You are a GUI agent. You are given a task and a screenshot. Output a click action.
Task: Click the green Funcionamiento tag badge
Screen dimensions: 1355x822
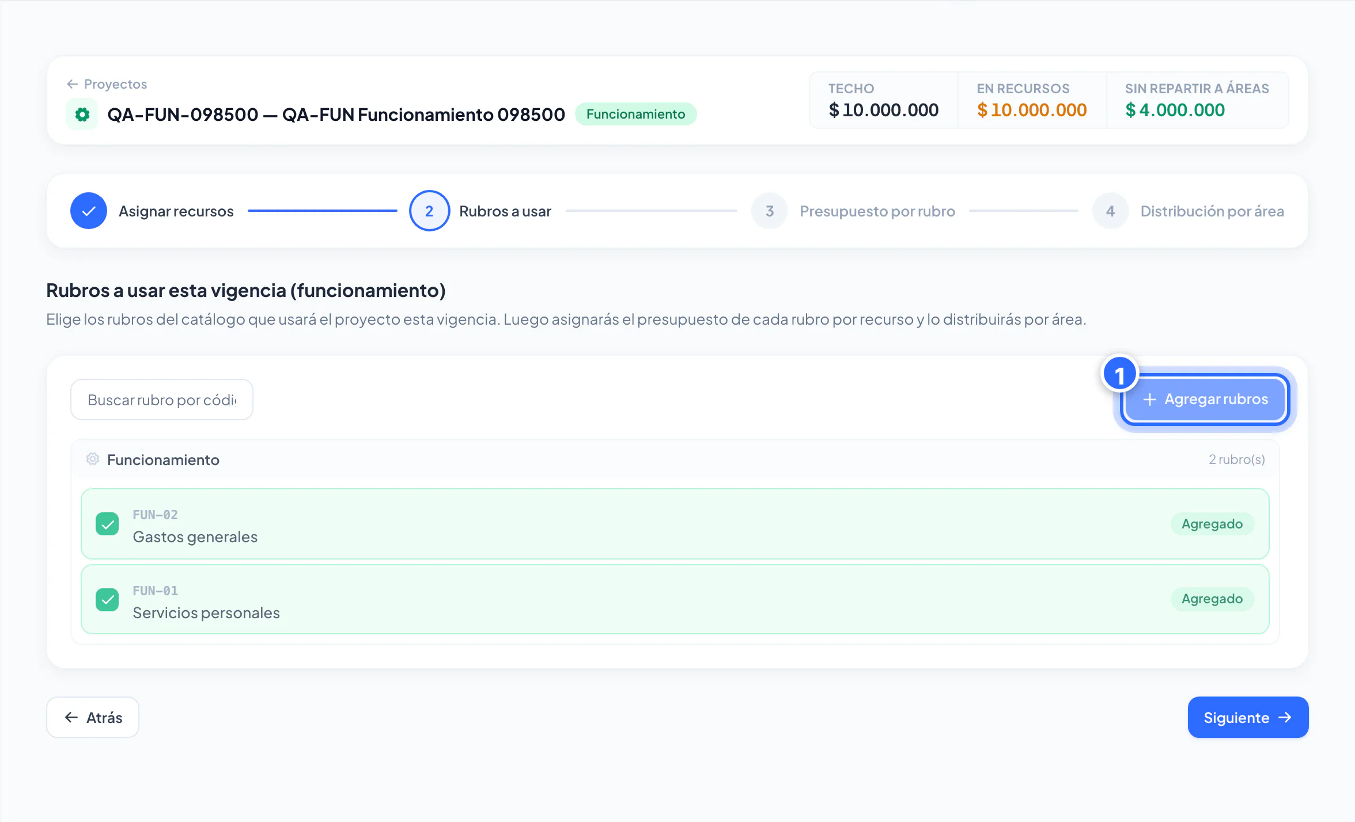pos(635,114)
